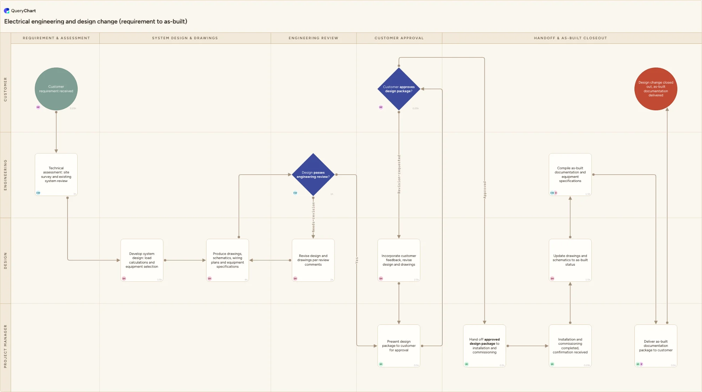
Task: Click the SH avatar on Develop system design card
Action: coord(124,279)
